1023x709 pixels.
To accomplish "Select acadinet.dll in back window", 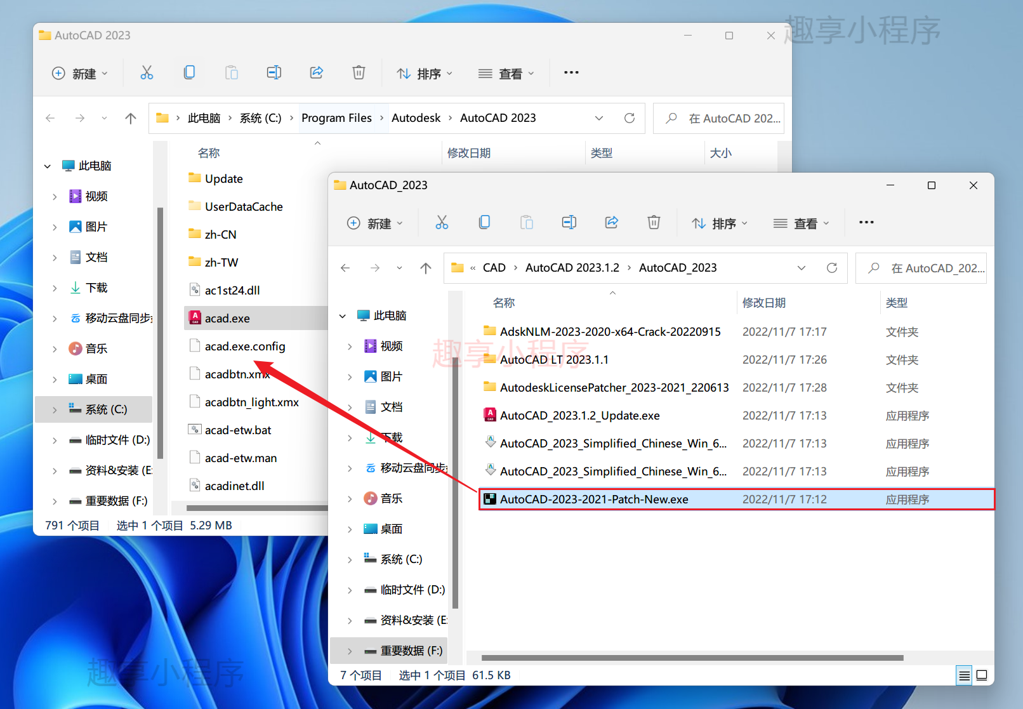I will 235,486.
